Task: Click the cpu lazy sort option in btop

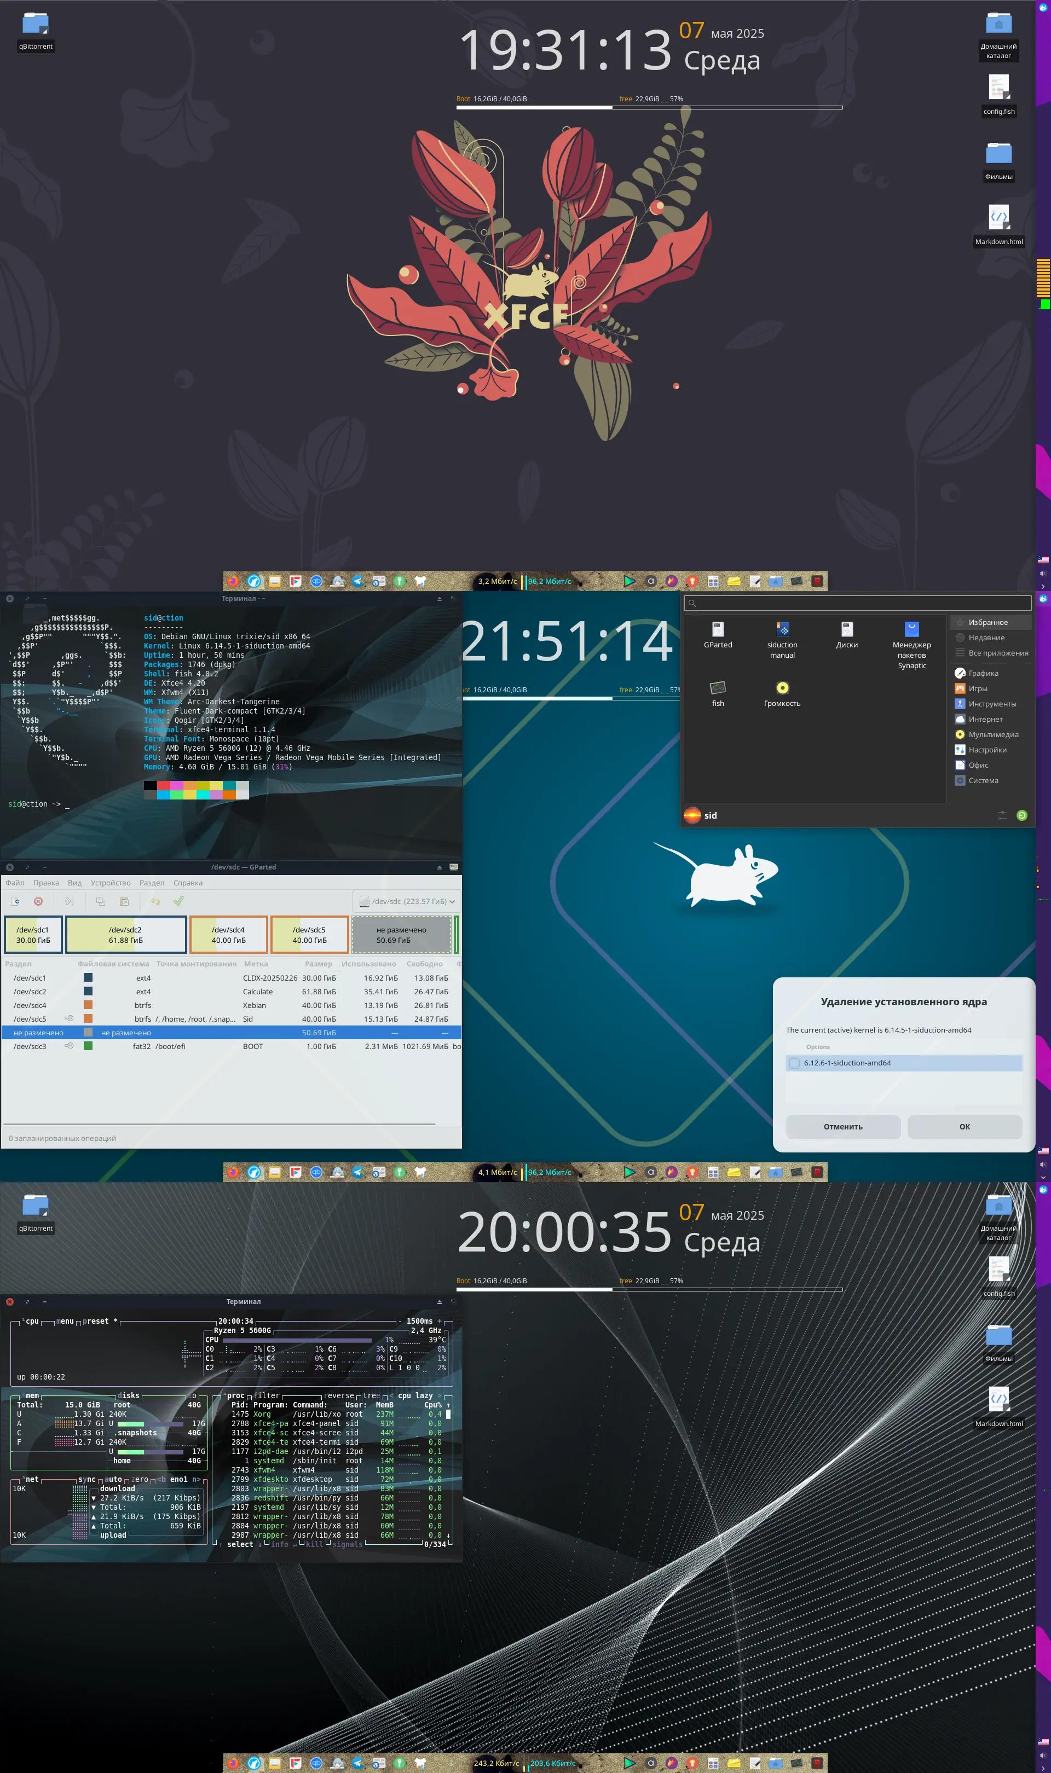Action: coord(415,1396)
